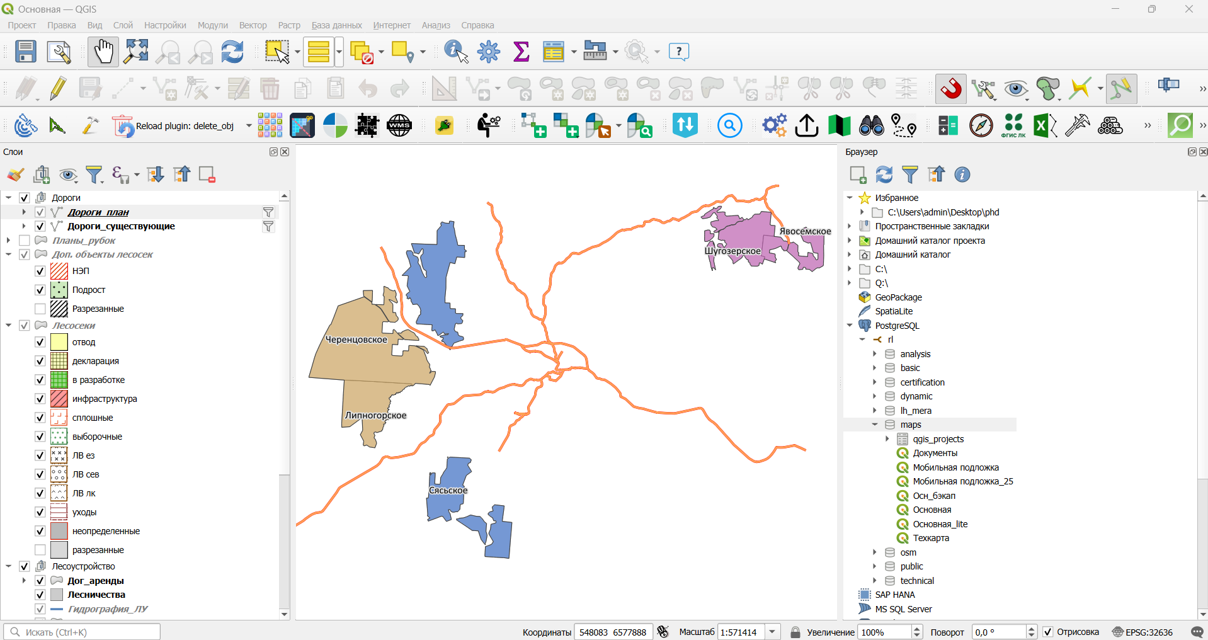Open the База данных menu
The image size is (1208, 640).
tap(336, 25)
